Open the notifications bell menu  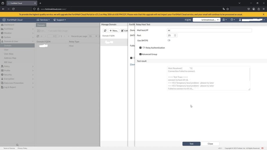click(224, 20)
